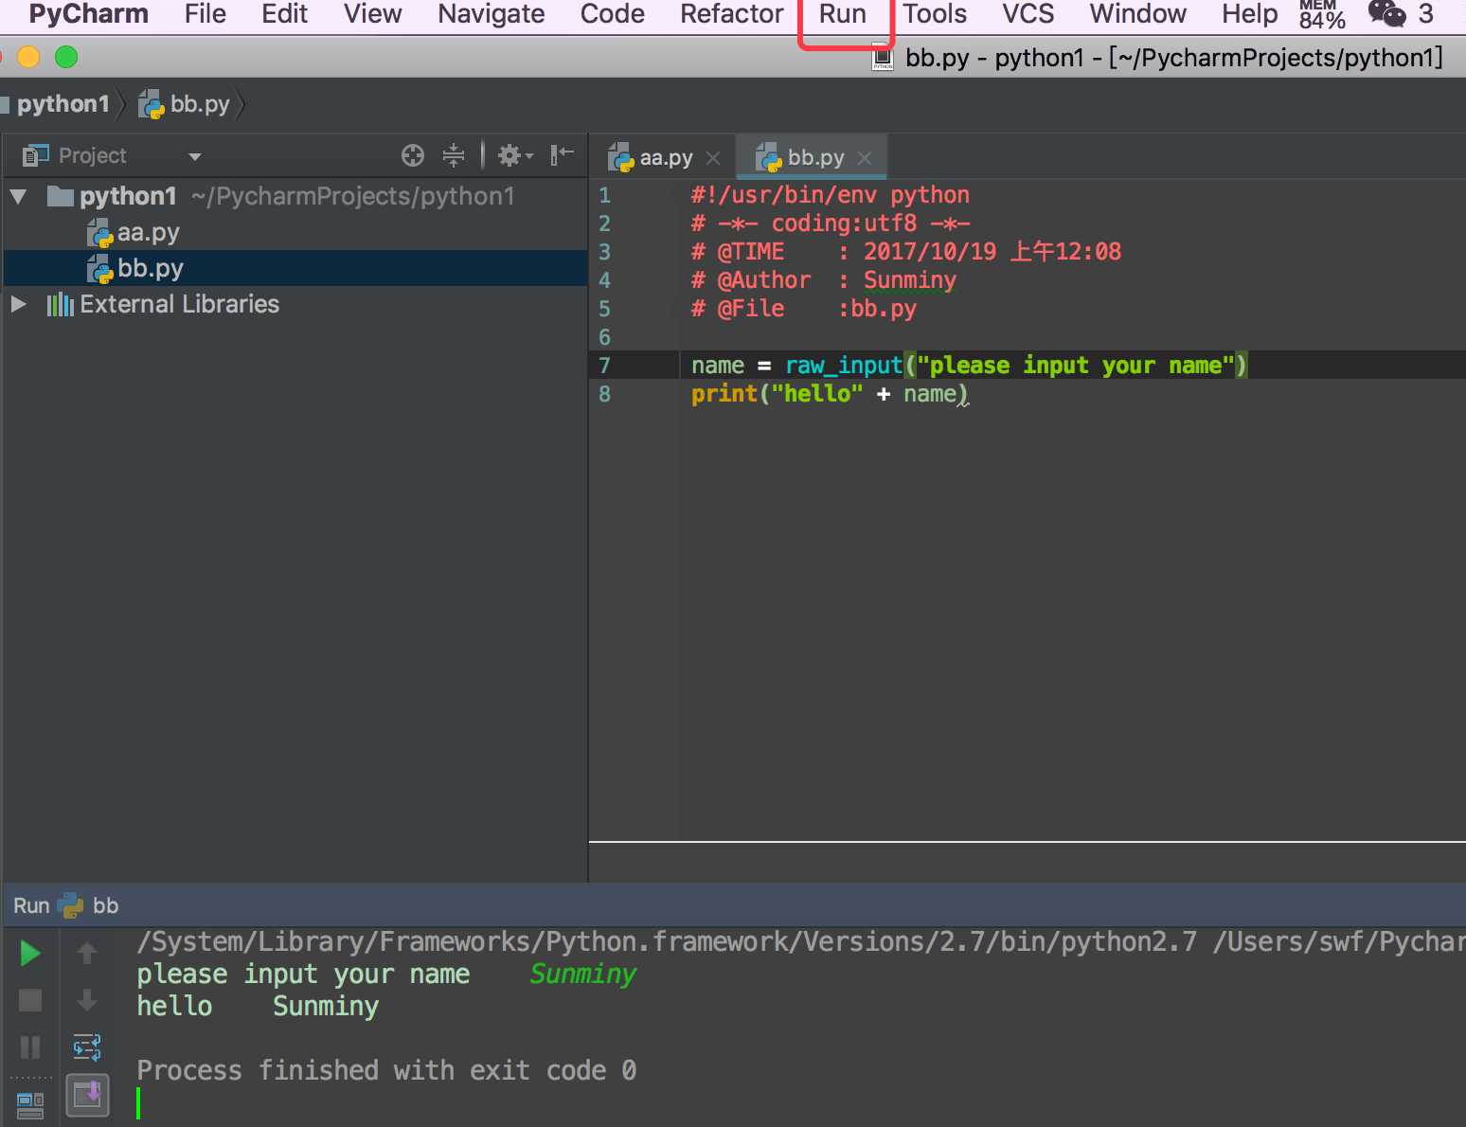Collapse the python1 project folder

click(x=18, y=197)
